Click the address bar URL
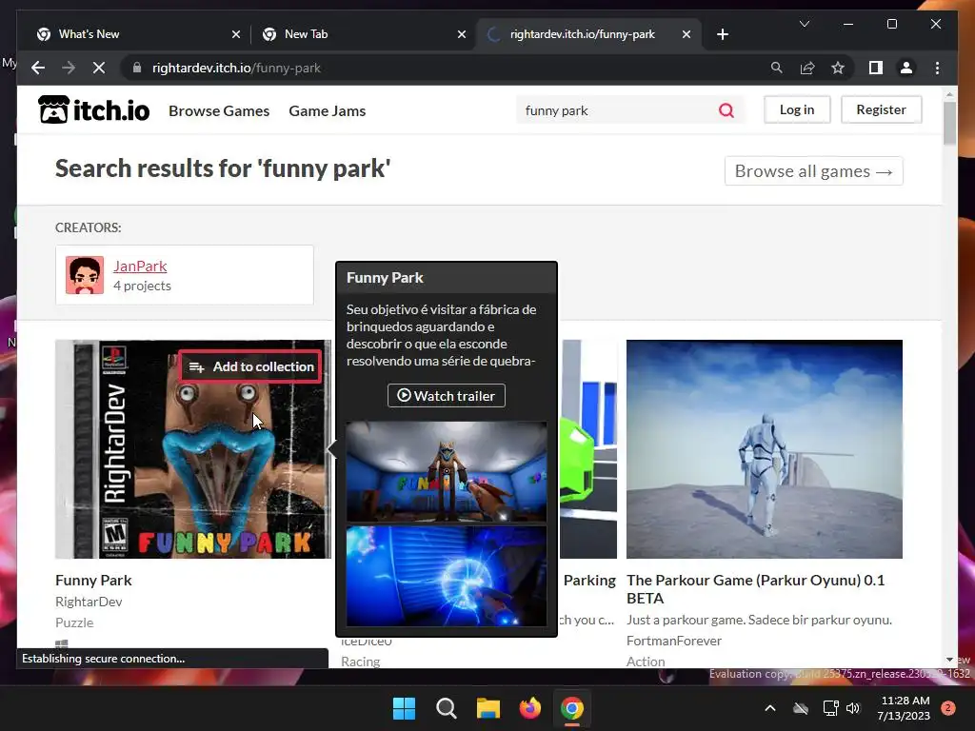Image resolution: width=975 pixels, height=731 pixels. coord(236,68)
